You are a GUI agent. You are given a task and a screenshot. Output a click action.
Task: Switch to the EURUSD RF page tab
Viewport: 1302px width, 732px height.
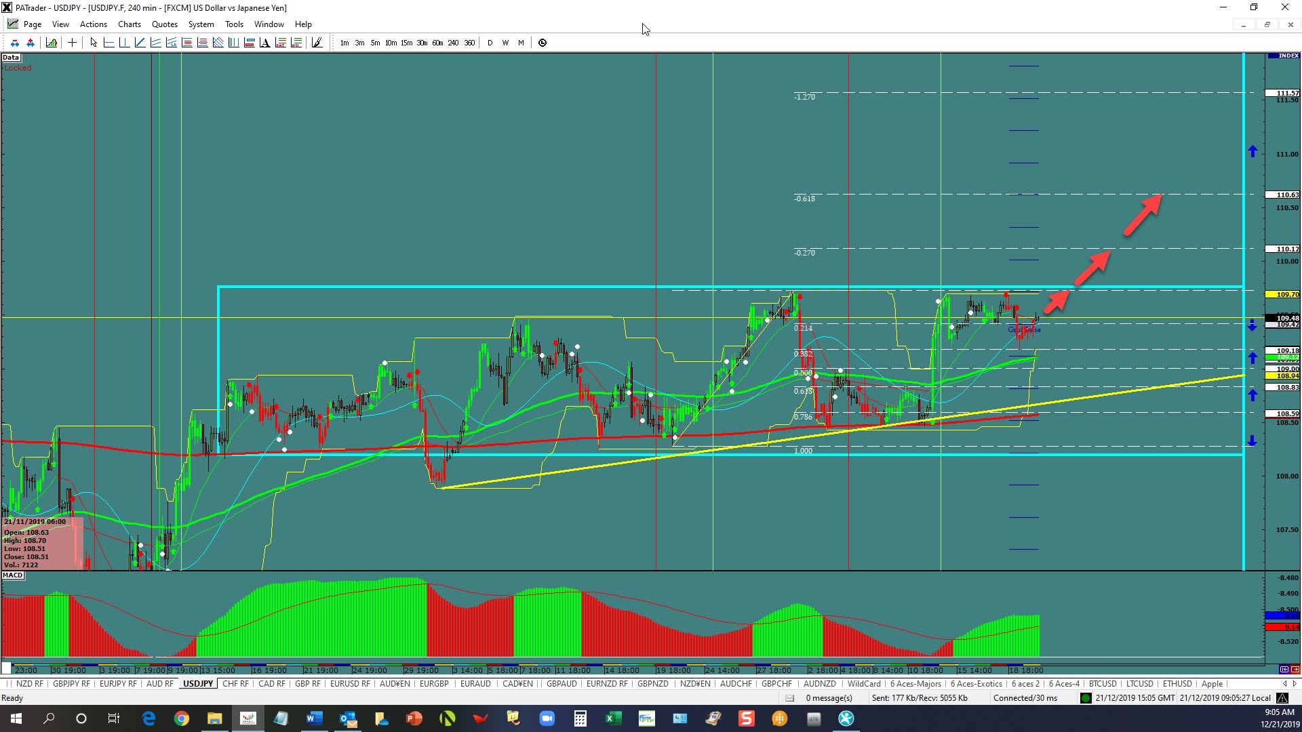[350, 684]
